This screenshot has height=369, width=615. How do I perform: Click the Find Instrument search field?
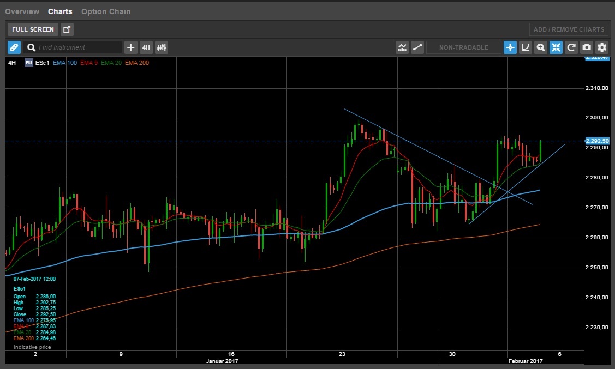coord(73,47)
